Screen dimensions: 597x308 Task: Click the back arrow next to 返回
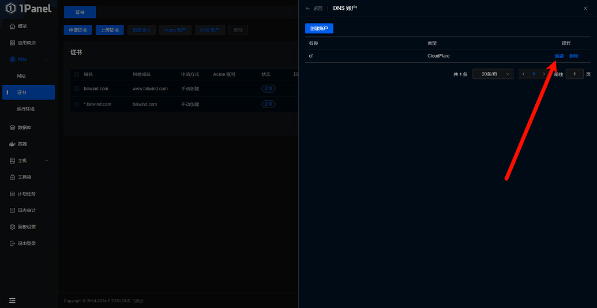point(307,9)
